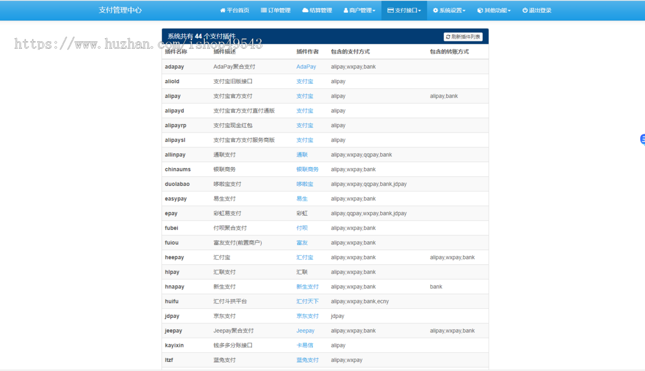This screenshot has width=645, height=371.
Task: Open the 汇付天下 author link
Action: pos(307,302)
